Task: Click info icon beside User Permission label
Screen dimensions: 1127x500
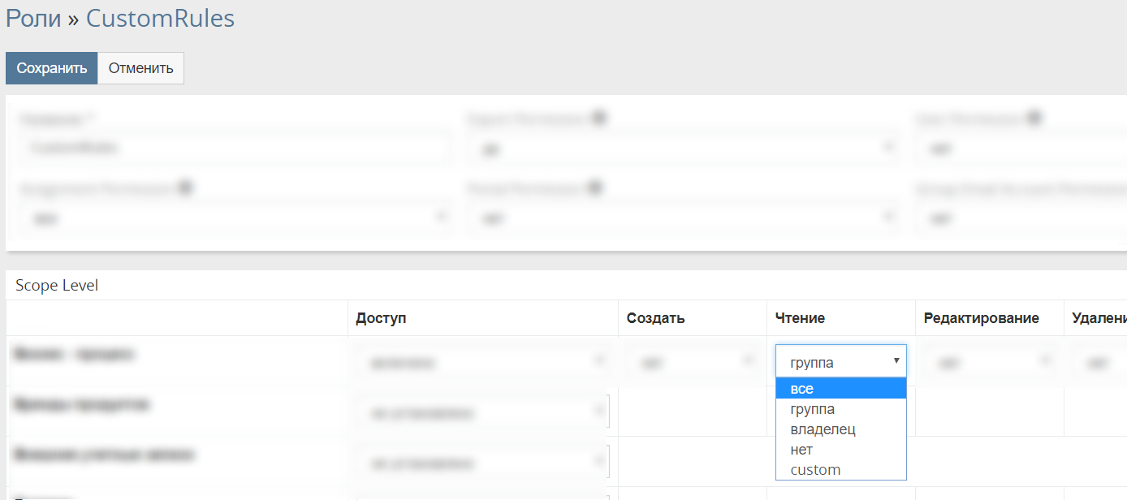Action: [x=1034, y=119]
